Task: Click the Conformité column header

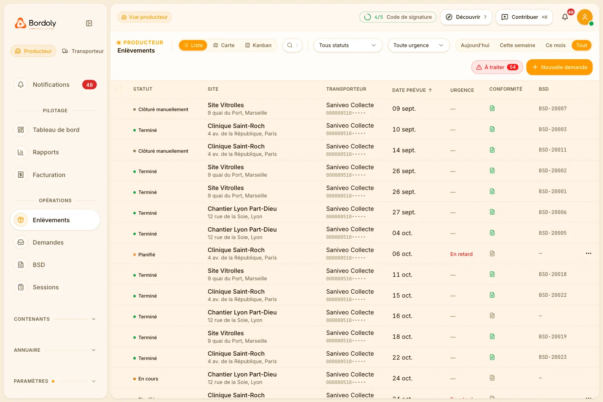Action: coord(506,89)
